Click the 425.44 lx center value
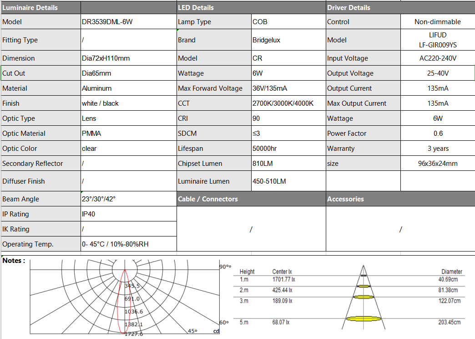475x339 pixels. click(283, 290)
